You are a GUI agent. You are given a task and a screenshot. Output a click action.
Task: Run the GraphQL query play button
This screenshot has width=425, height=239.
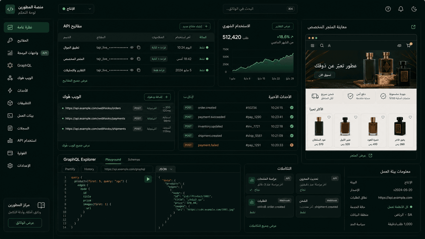(148, 179)
